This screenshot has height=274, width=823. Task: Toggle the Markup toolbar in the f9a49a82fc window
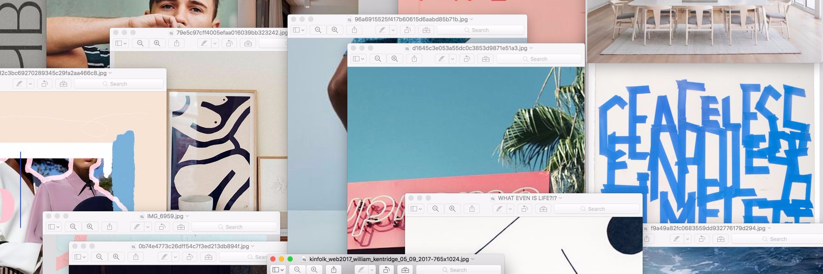[721, 239]
